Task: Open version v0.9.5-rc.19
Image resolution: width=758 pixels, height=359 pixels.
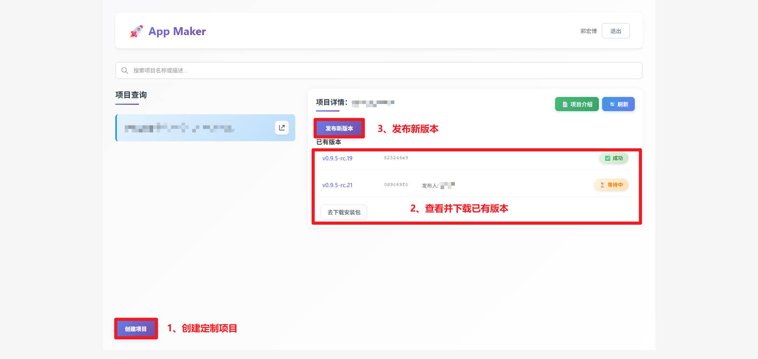Action: [x=337, y=158]
